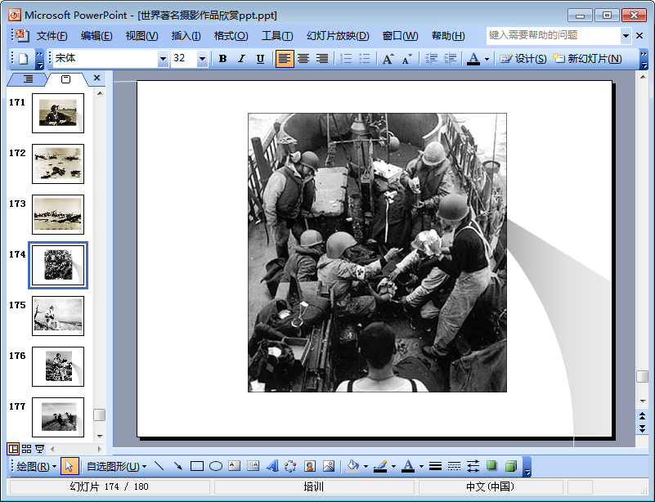Open the 幻灯片放映 menu
The height and width of the screenshot is (502, 655).
click(337, 36)
